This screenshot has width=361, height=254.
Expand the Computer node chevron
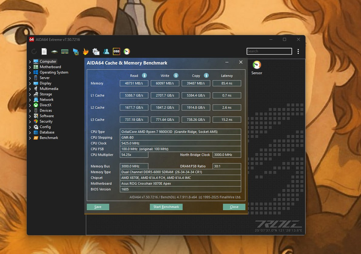coord(30,62)
